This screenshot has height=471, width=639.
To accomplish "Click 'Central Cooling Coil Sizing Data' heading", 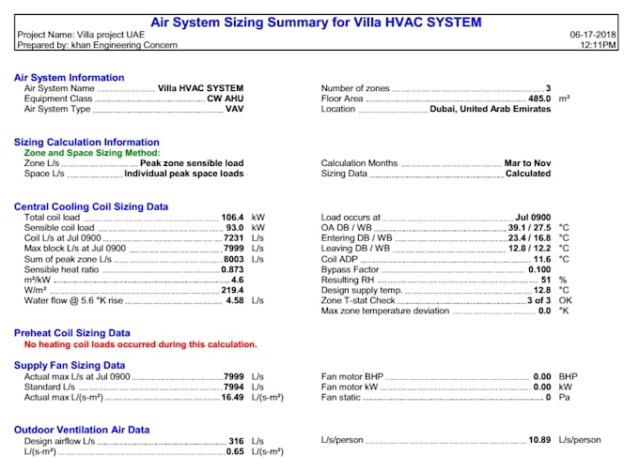I will point(91,206).
